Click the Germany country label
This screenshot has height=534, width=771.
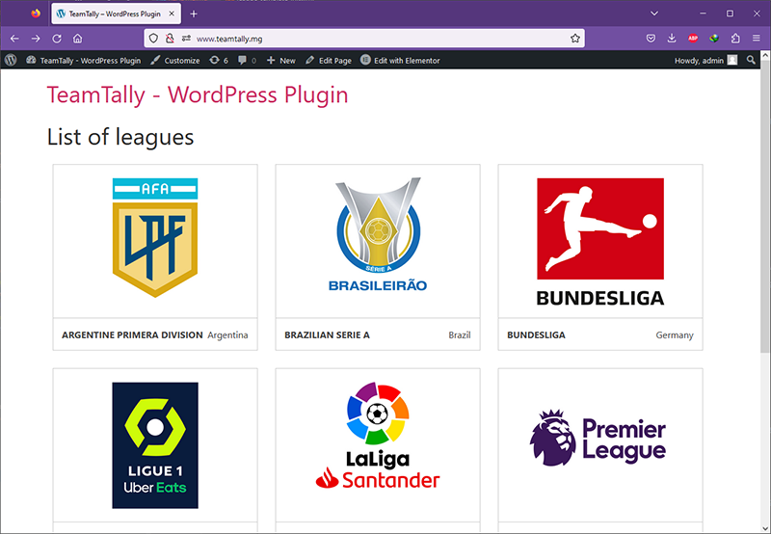point(674,335)
